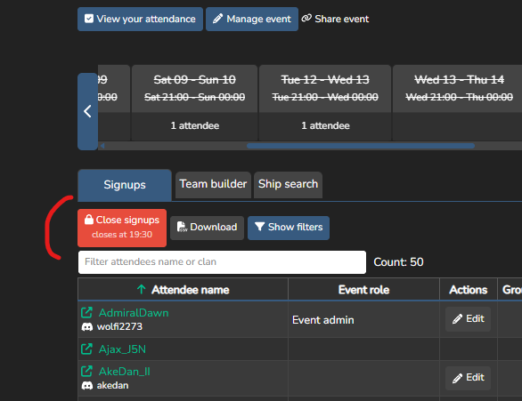
Task: Switch to the Team builder tab
Action: (213, 184)
